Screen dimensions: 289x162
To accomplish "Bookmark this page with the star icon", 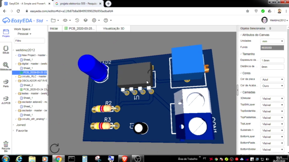I will (247, 11).
